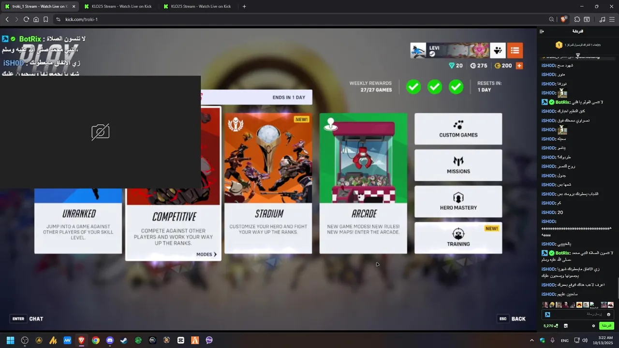Viewport: 619px width, 348px height.
Task: Open Discord from the taskbar
Action: pos(110,340)
